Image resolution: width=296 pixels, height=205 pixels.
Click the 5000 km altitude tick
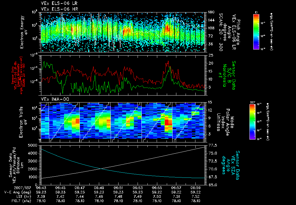[32, 145]
